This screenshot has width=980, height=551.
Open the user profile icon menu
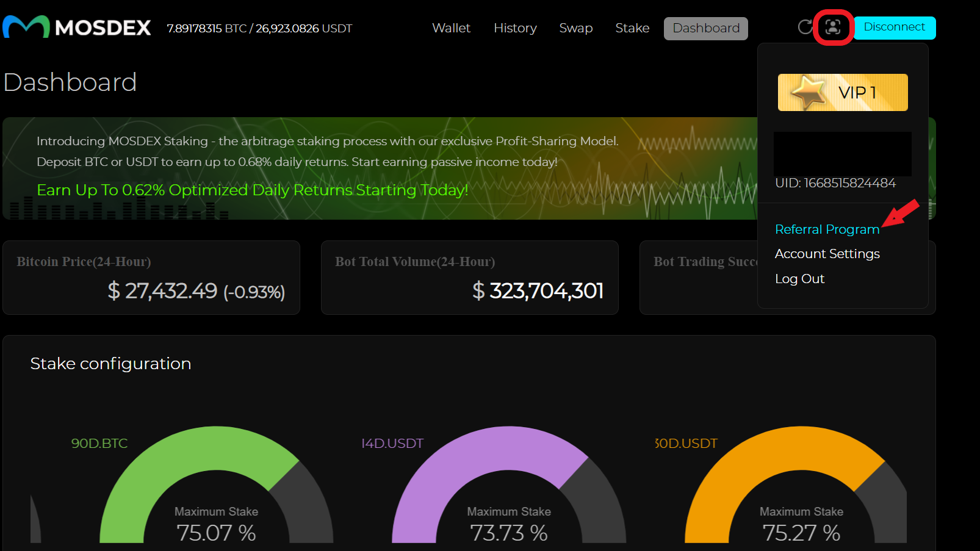(x=833, y=27)
